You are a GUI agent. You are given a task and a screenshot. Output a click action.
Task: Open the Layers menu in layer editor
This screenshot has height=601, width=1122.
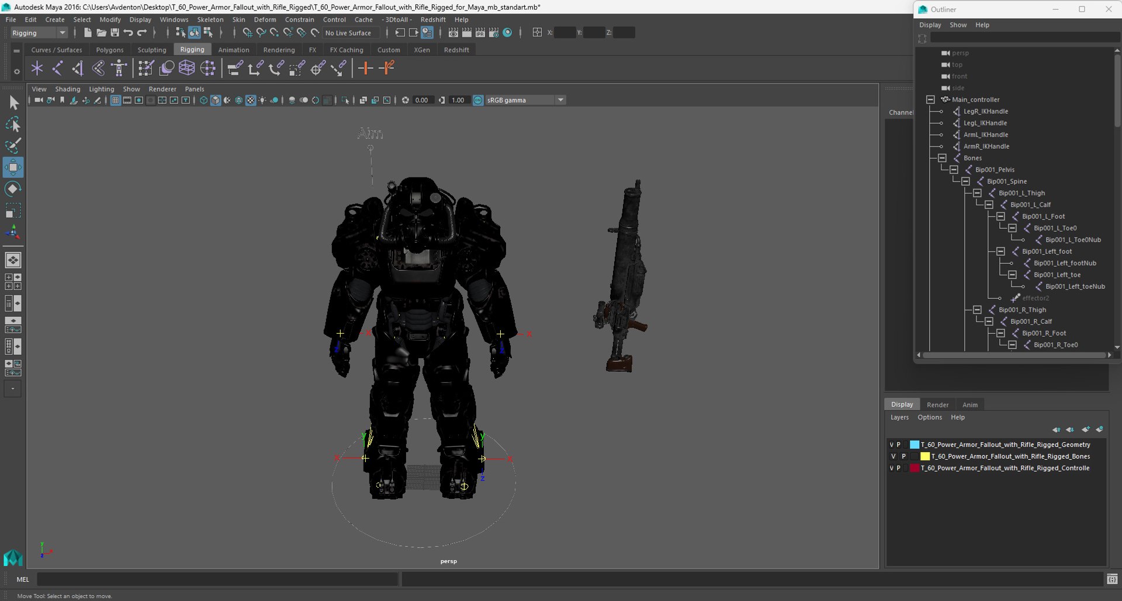899,417
